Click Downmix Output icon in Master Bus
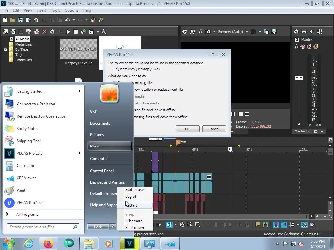 304,32
